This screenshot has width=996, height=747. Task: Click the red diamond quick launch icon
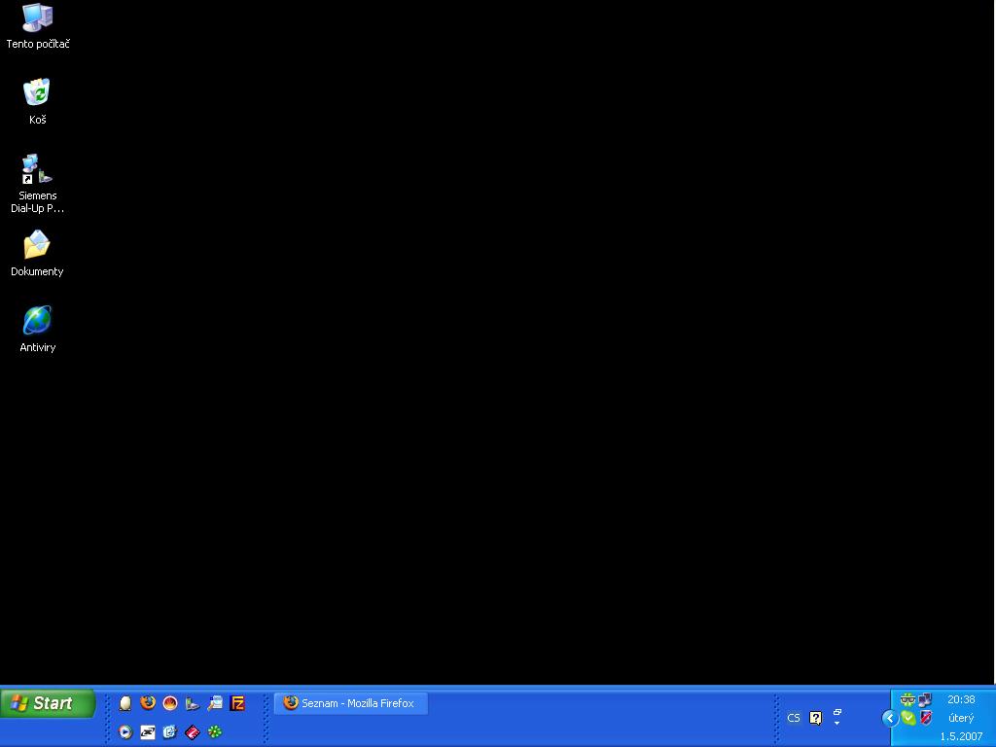point(193,731)
